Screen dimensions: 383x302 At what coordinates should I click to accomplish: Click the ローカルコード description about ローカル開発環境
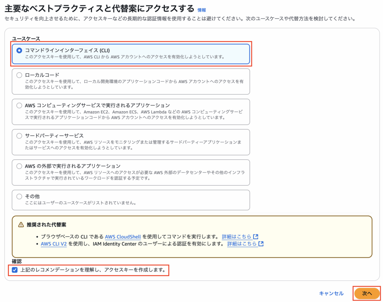point(134,84)
